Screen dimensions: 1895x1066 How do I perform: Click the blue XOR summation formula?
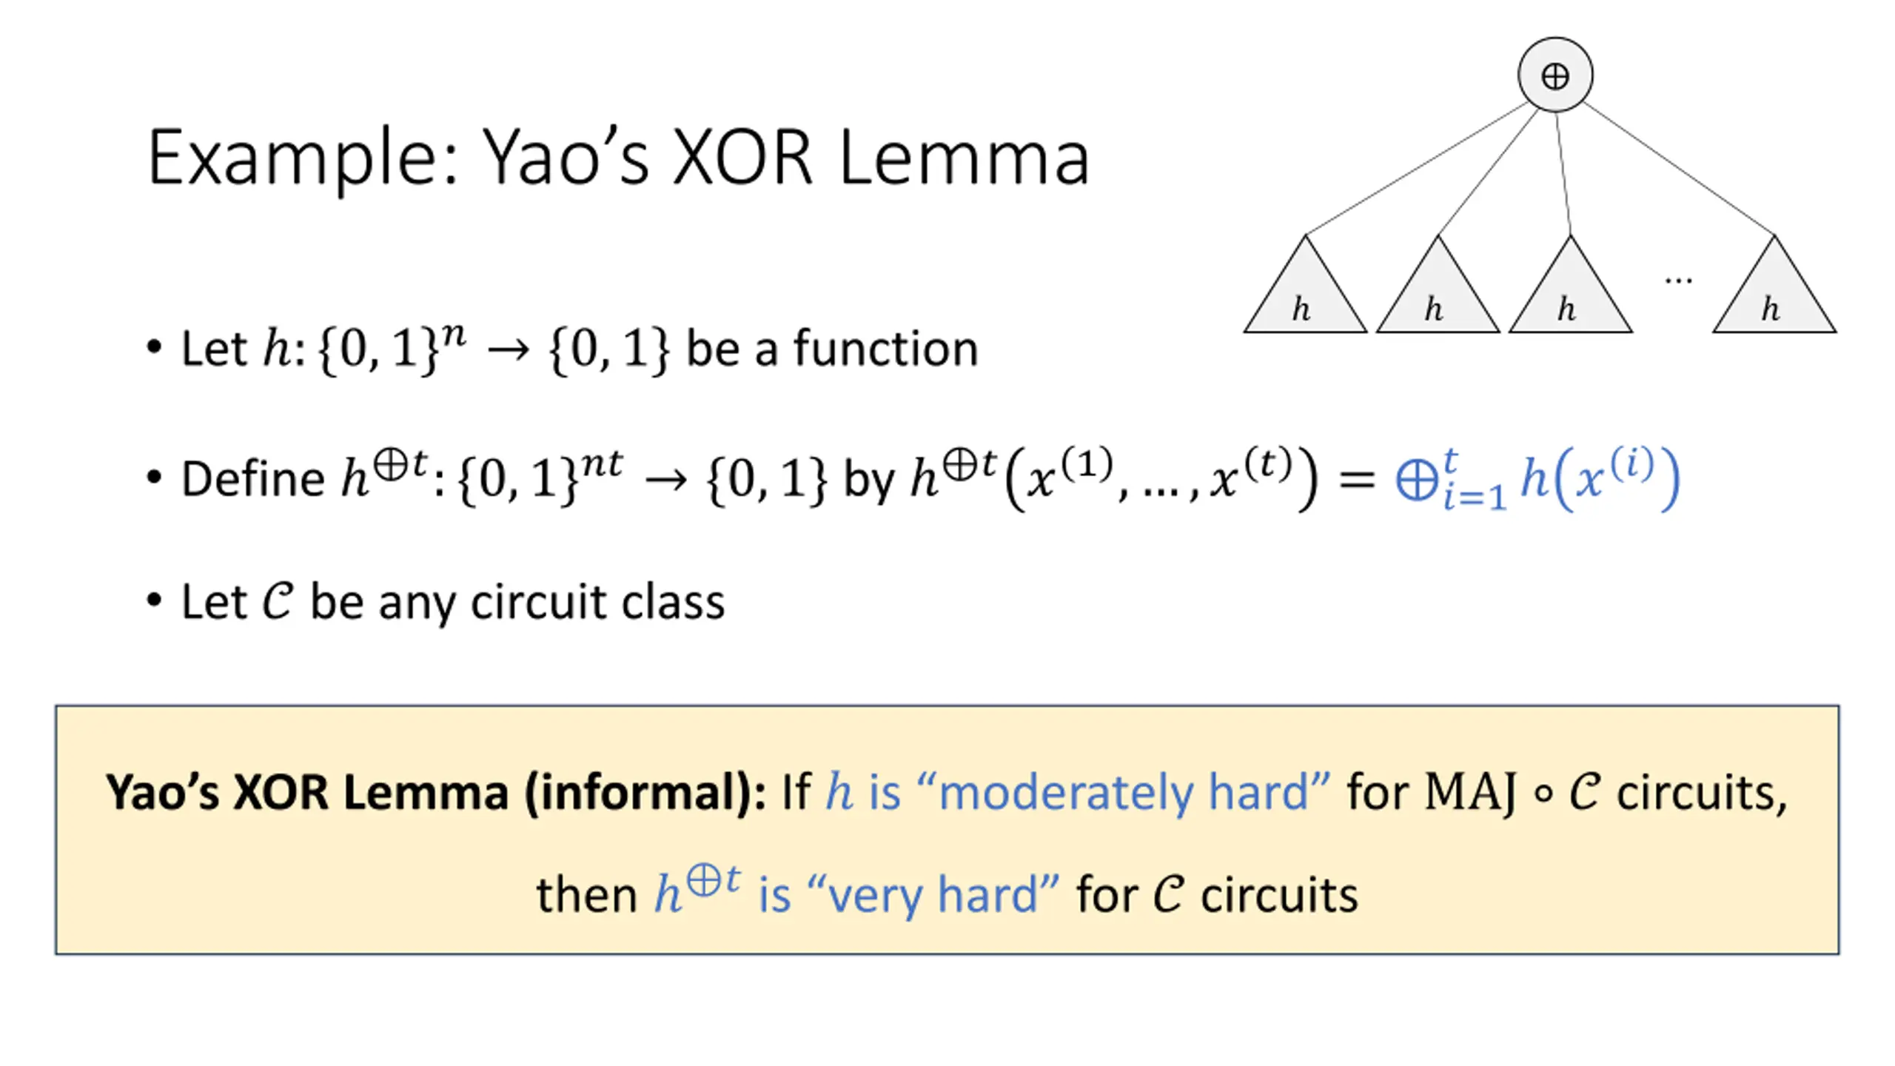(x=1537, y=479)
